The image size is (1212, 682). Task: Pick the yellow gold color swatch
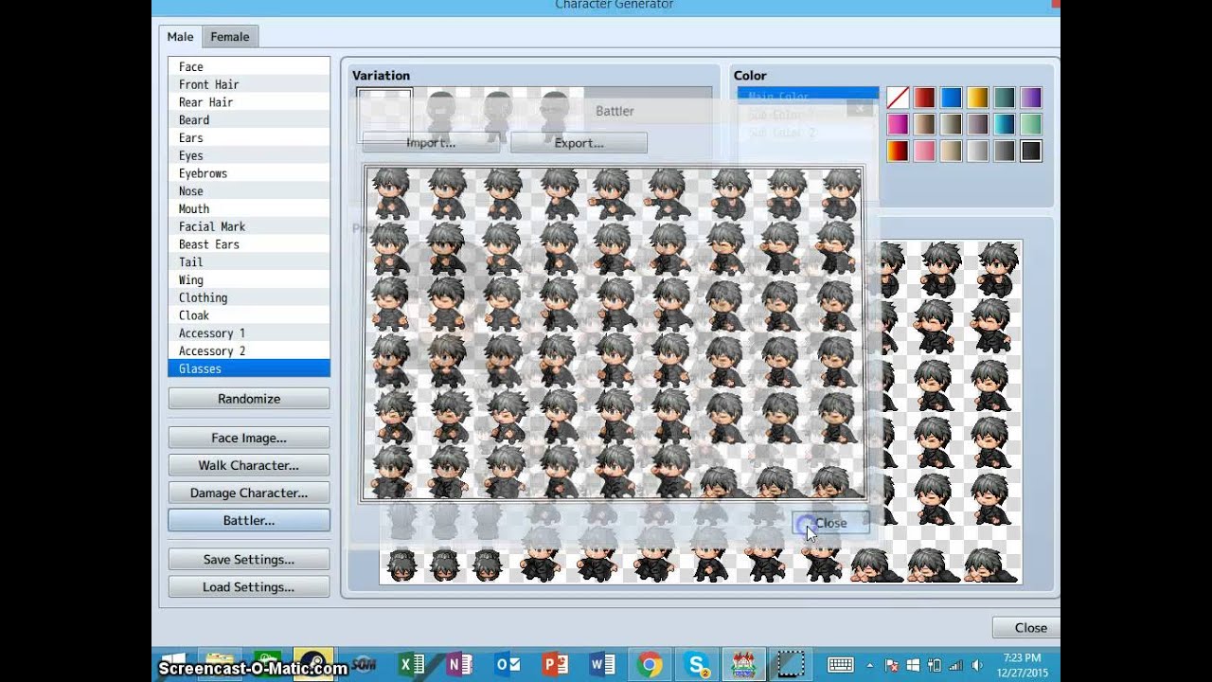coord(977,98)
